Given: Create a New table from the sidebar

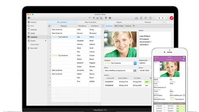Looking at the screenshot, I should click(x=33, y=48).
